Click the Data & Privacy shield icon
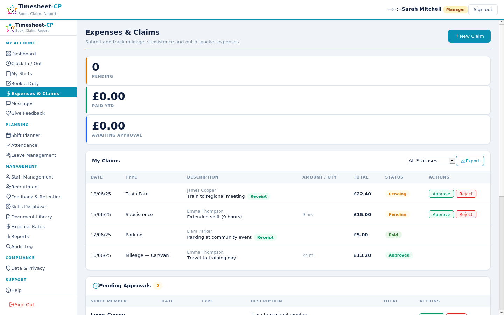The width and height of the screenshot is (504, 315). tap(8, 268)
